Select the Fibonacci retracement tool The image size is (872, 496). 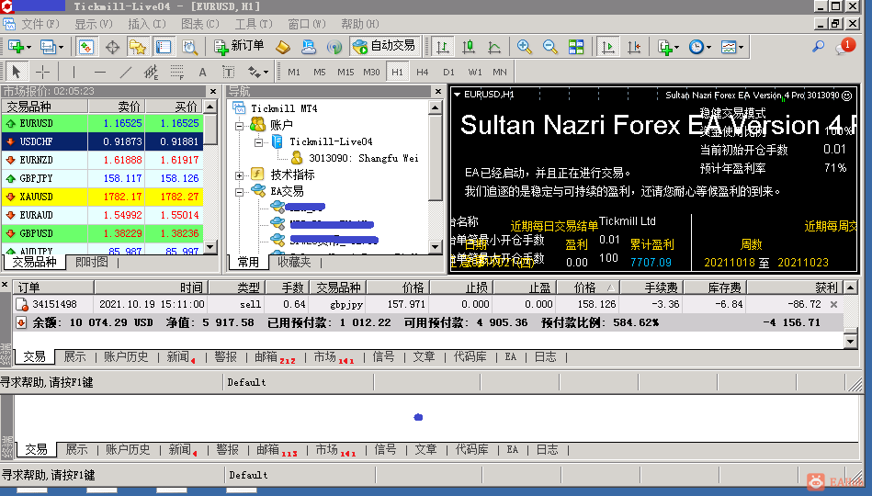(176, 72)
